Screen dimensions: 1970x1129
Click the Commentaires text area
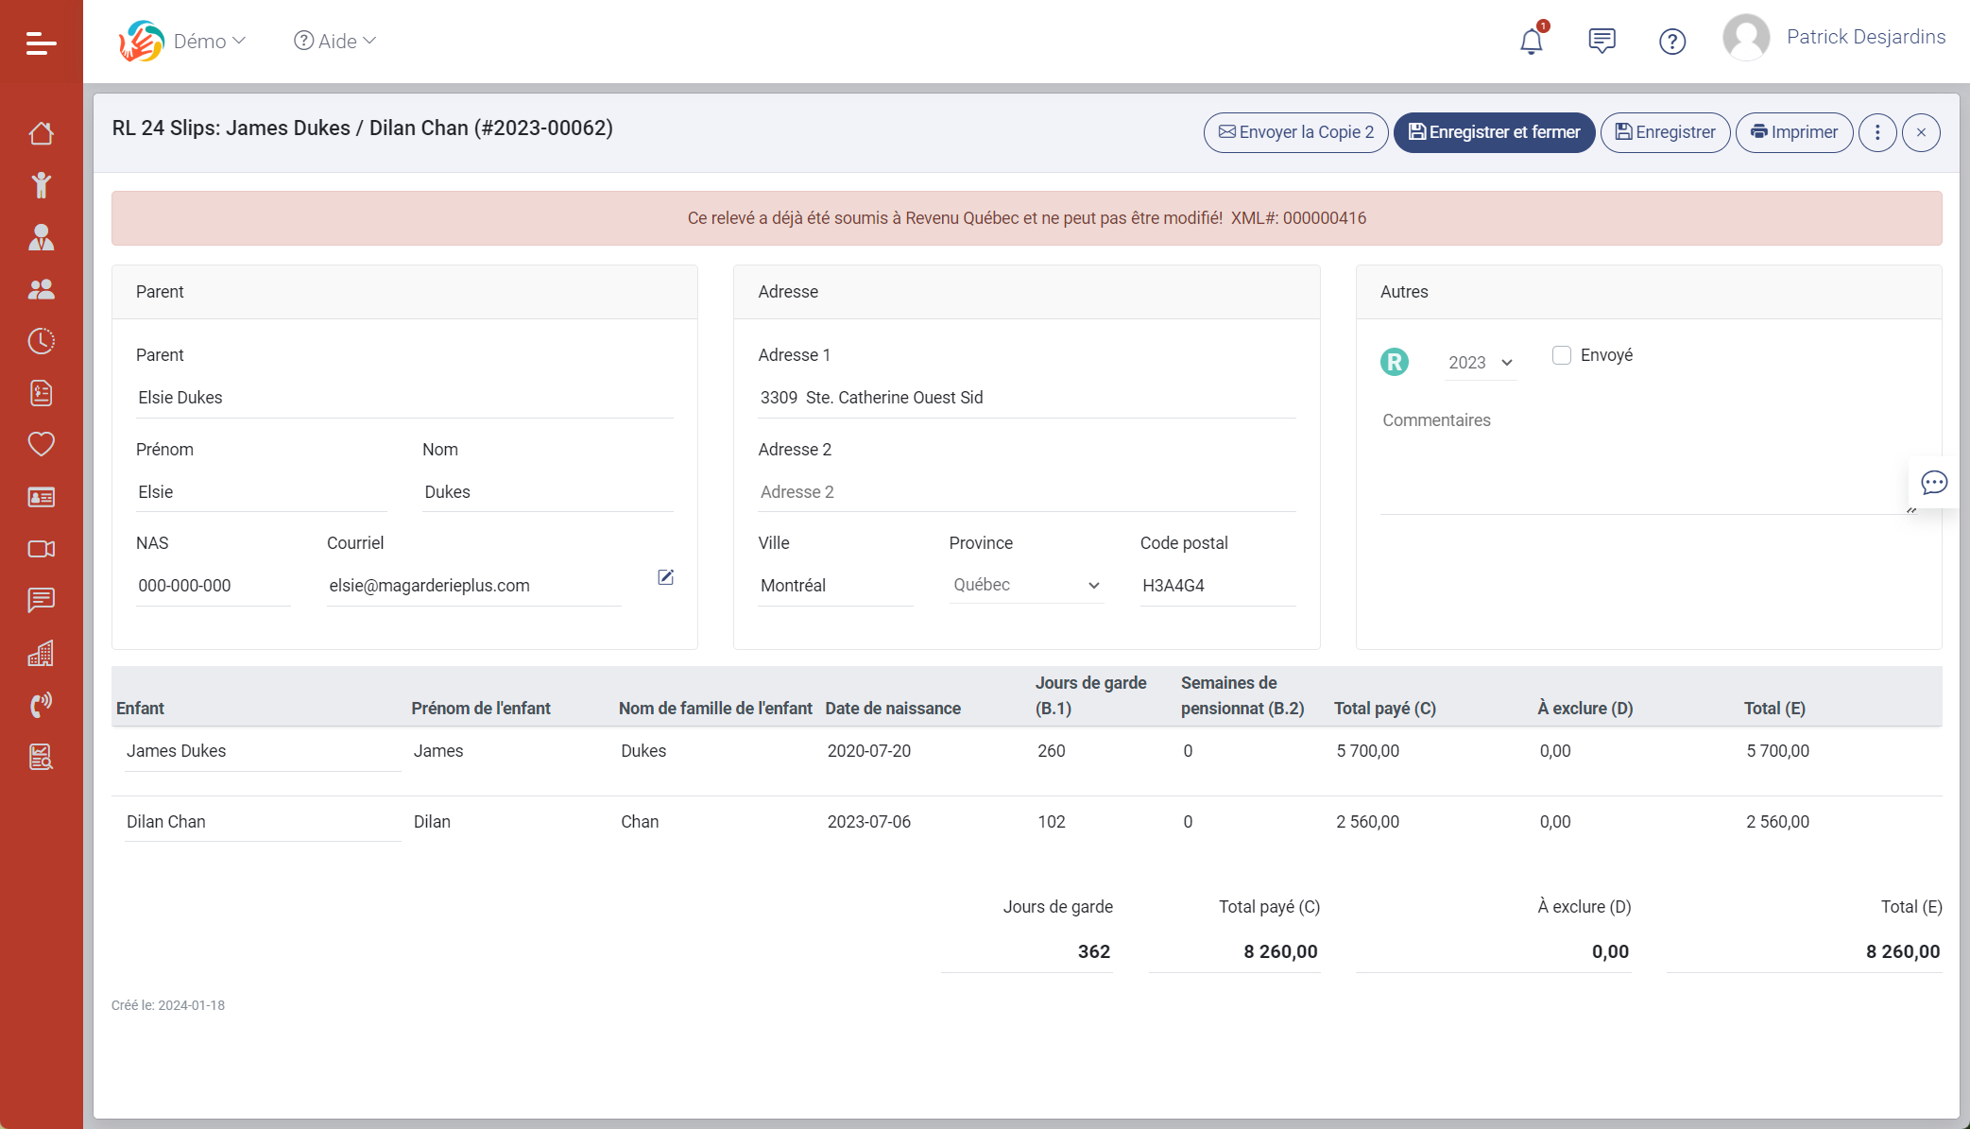1644,463
